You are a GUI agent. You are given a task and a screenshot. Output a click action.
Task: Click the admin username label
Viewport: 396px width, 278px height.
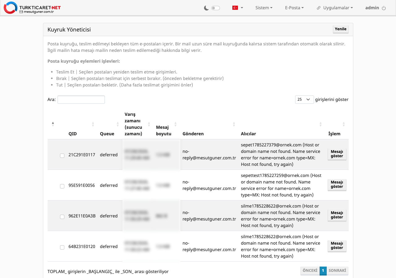(x=372, y=8)
